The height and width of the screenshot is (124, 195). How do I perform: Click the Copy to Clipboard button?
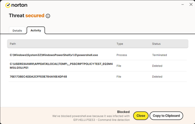click(x=166, y=116)
